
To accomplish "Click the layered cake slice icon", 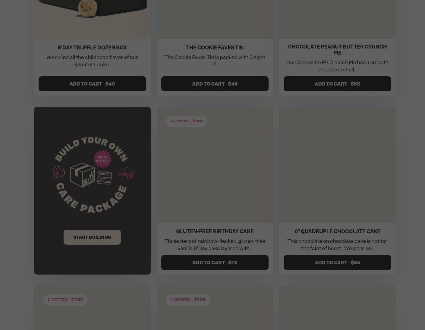I will coord(105,177).
